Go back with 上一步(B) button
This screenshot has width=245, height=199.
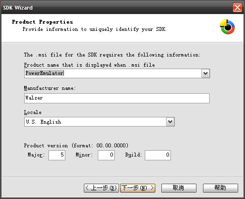click(101, 188)
